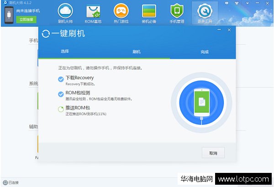This screenshot has width=274, height=187.
Task: Select the 刷机 step tab
Action: [x=137, y=52]
